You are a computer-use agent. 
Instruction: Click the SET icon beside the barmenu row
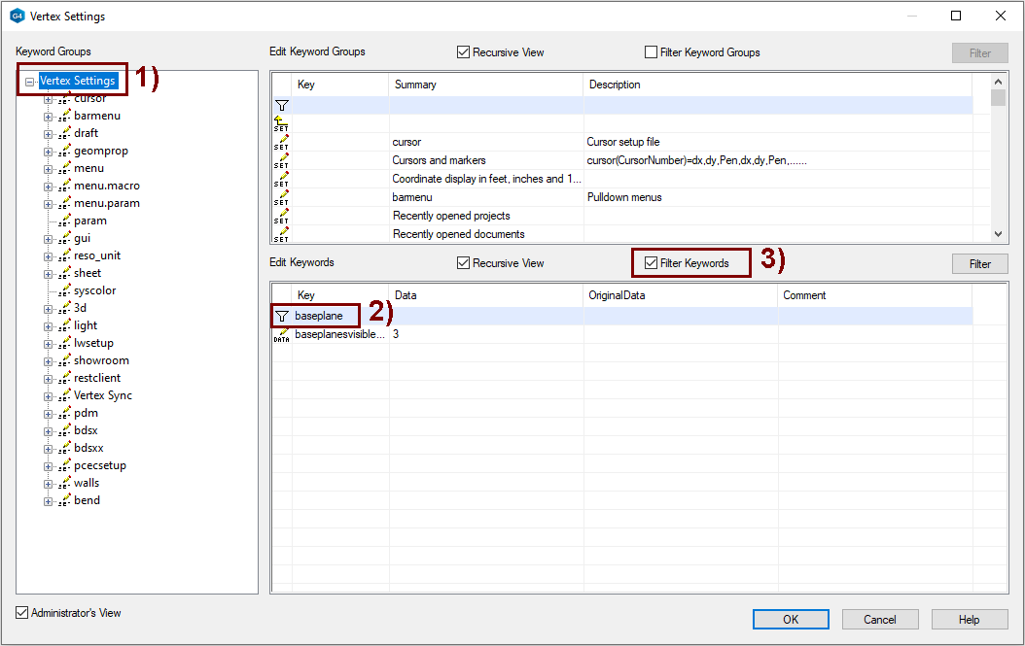281,198
